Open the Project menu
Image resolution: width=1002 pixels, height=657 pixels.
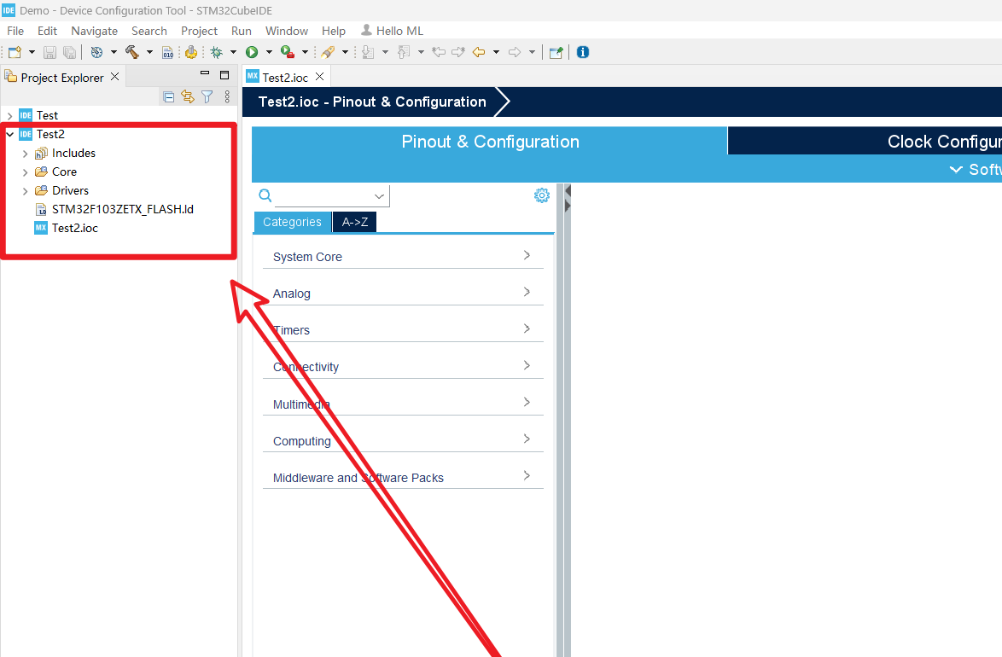click(x=200, y=31)
